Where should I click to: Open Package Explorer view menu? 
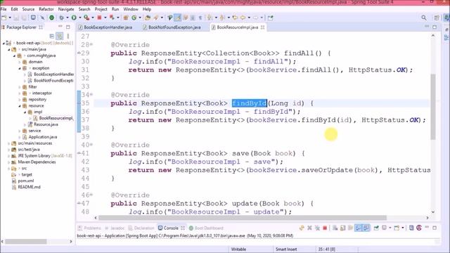coord(68,36)
